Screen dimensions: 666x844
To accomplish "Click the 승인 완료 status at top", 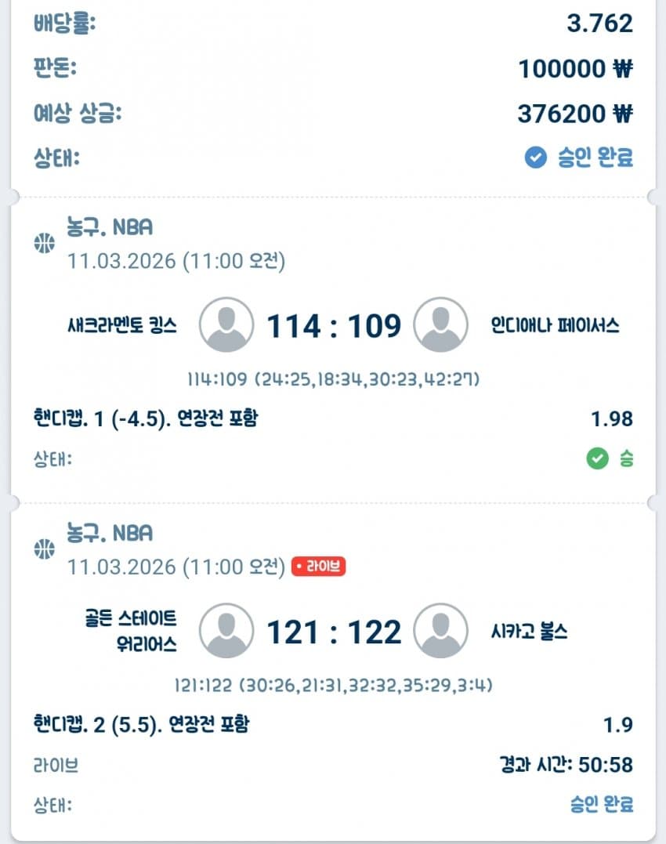I will [593, 158].
